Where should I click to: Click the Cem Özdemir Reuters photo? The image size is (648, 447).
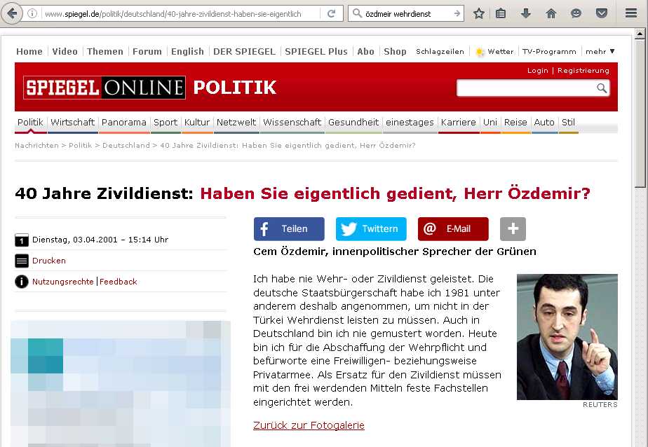coord(567,337)
